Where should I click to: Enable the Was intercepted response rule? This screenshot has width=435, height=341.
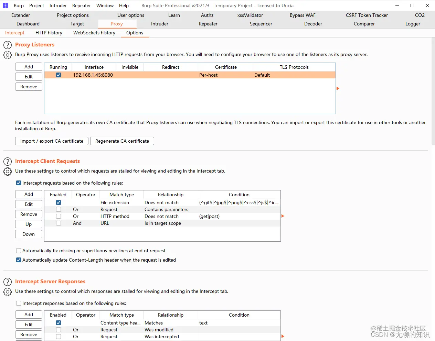coord(59,337)
